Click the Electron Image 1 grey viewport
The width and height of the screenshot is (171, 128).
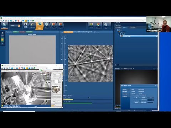[x=32, y=49]
